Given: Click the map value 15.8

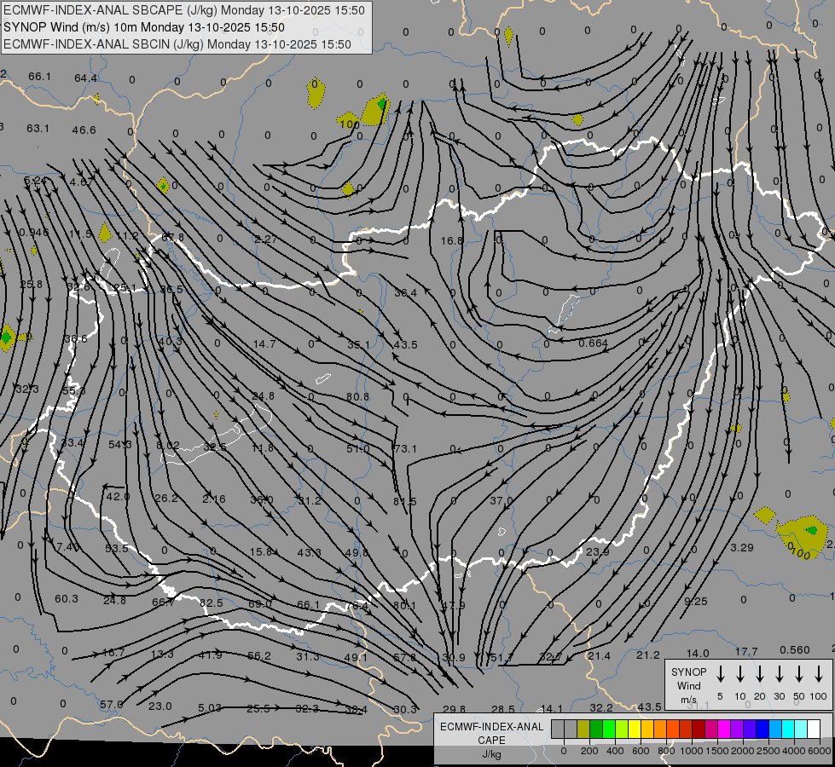Looking at the screenshot, I should (x=261, y=552).
